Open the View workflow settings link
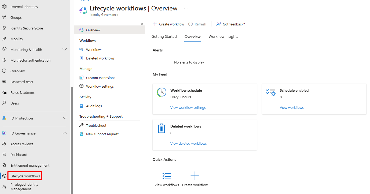The width and height of the screenshot is (370, 194). [x=188, y=107]
